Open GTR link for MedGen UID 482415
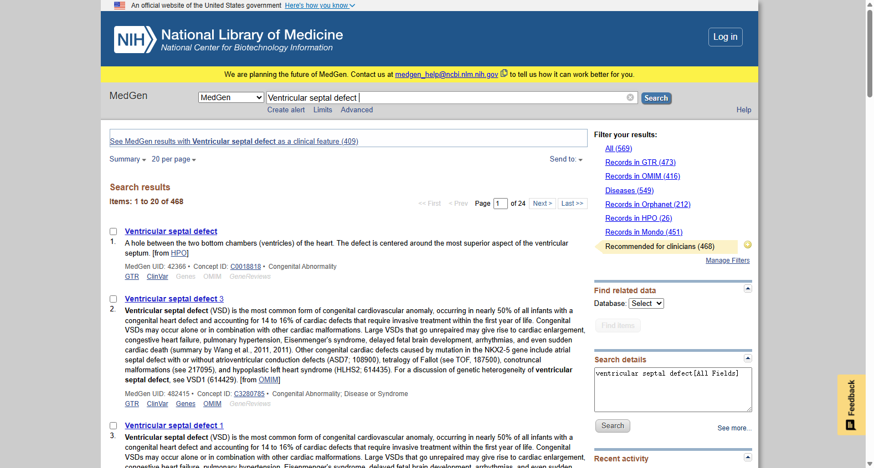Image resolution: width=874 pixels, height=468 pixels. coord(132,404)
